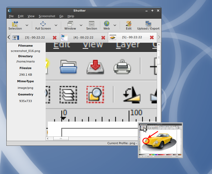Image resolution: width=212 pixels, height=174 pixels.
Task: Expand the Selection dropdown arrow
Action: (27, 25)
